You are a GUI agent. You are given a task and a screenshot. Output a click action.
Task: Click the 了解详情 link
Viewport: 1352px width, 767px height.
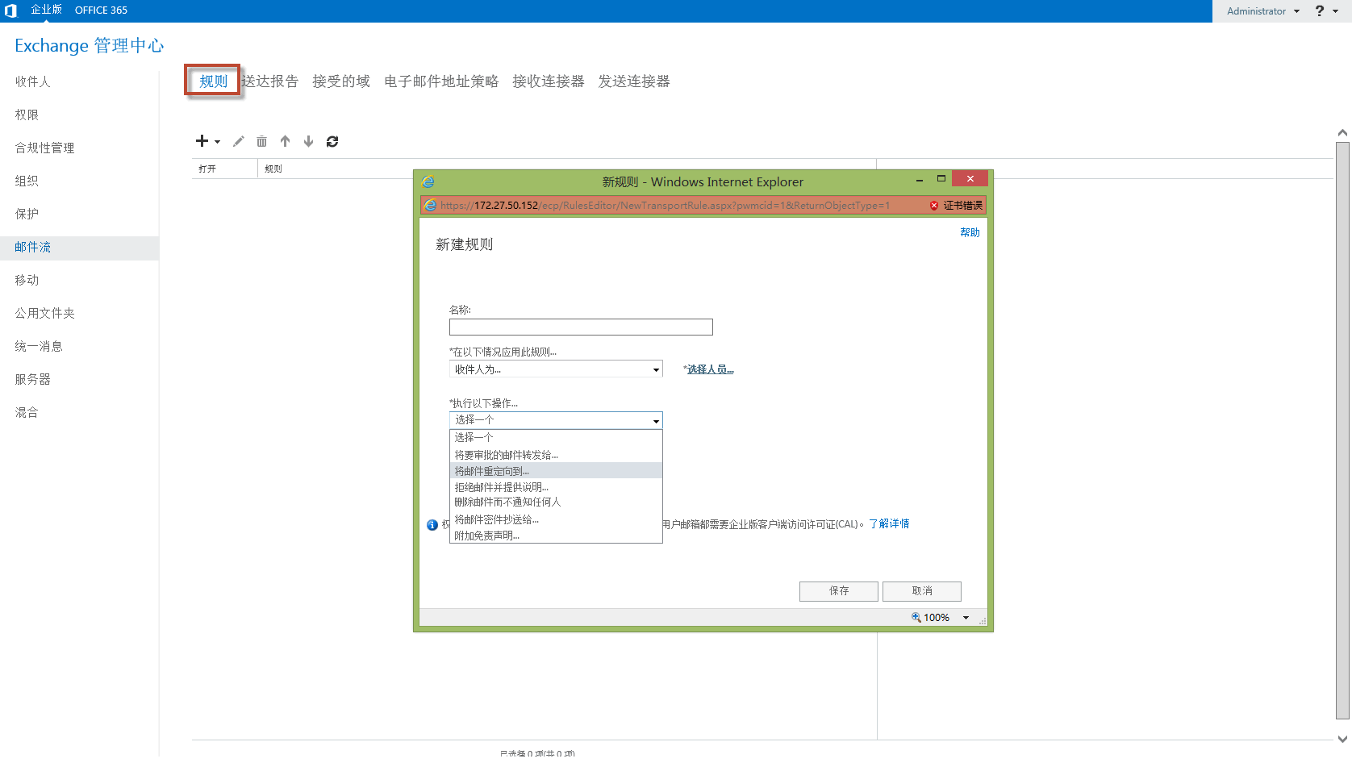889,523
